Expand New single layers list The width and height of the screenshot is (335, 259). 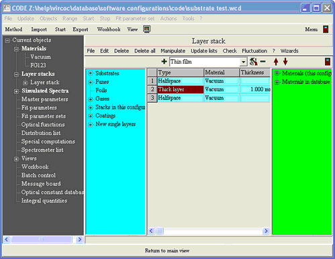pos(91,125)
